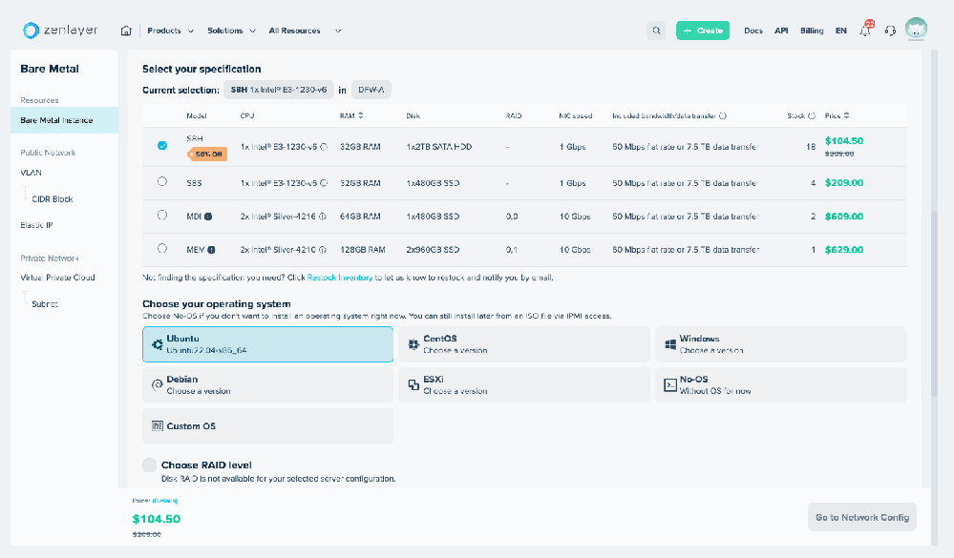
Task: Click the $629.00 price in MEM row
Action: (844, 250)
